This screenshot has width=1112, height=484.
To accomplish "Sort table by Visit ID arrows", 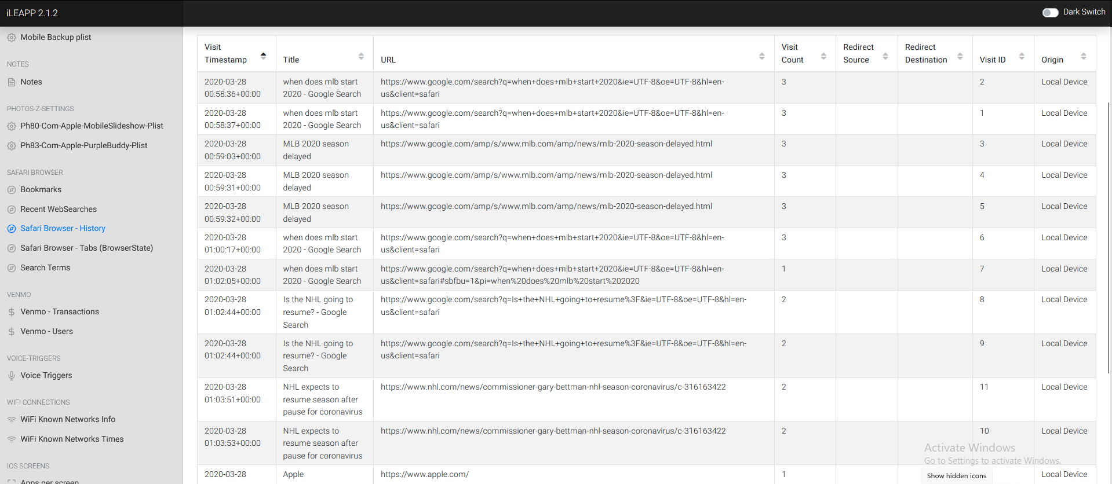I will (x=1022, y=56).
